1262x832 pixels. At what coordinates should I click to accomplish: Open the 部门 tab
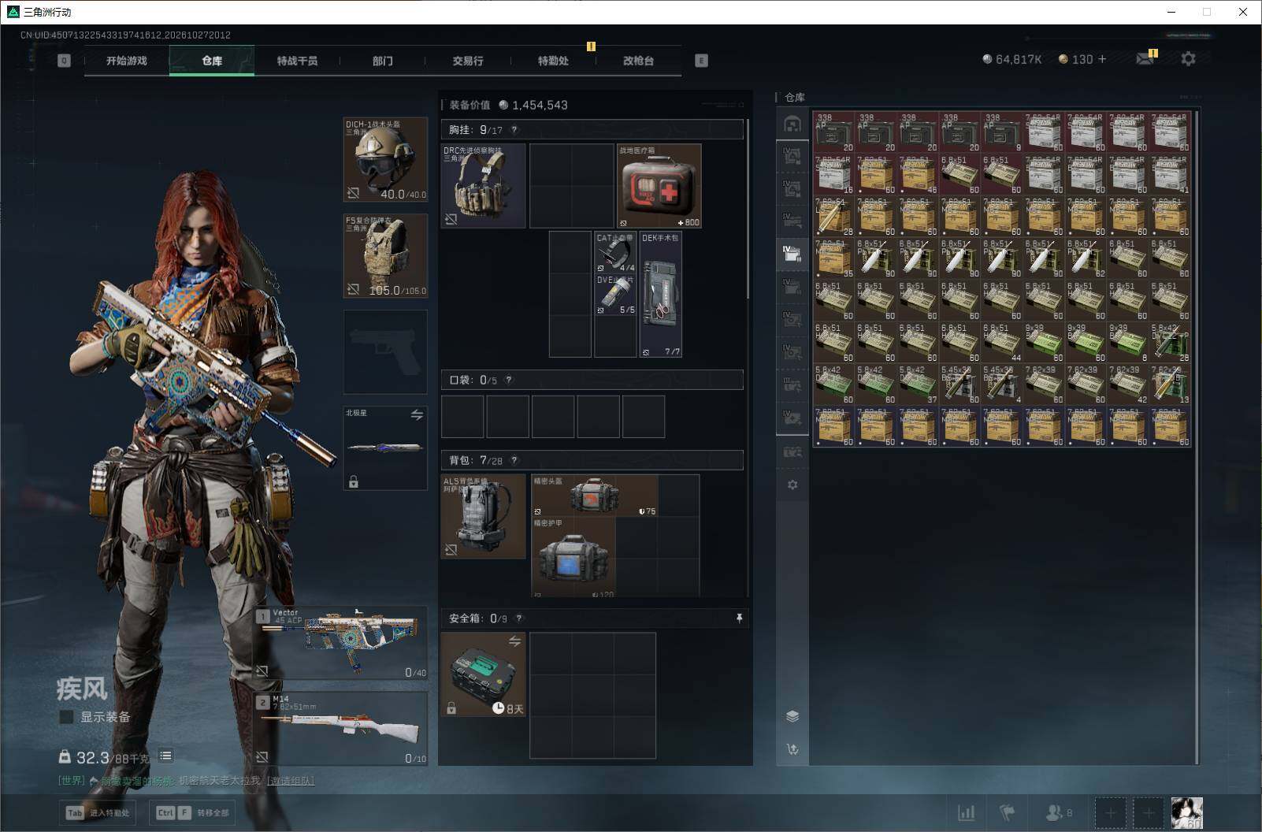tap(382, 61)
